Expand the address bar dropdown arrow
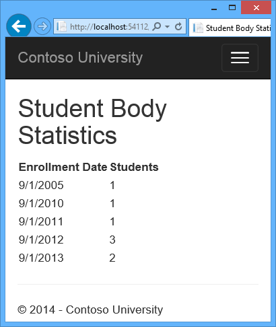276x327 pixels. pos(167,26)
